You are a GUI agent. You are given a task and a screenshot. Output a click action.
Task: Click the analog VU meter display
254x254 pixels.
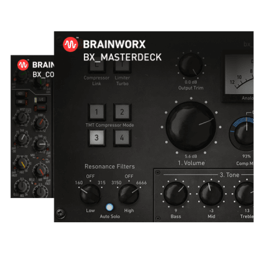point(239,74)
